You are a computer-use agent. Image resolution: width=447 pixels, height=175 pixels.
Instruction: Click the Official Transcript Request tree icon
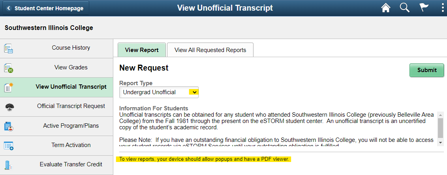[8, 107]
